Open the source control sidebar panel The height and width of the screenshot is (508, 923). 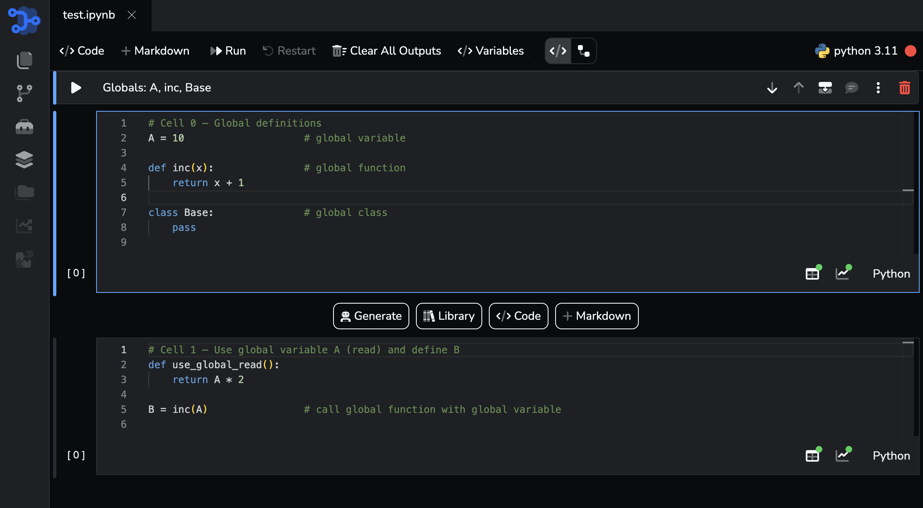(x=24, y=93)
